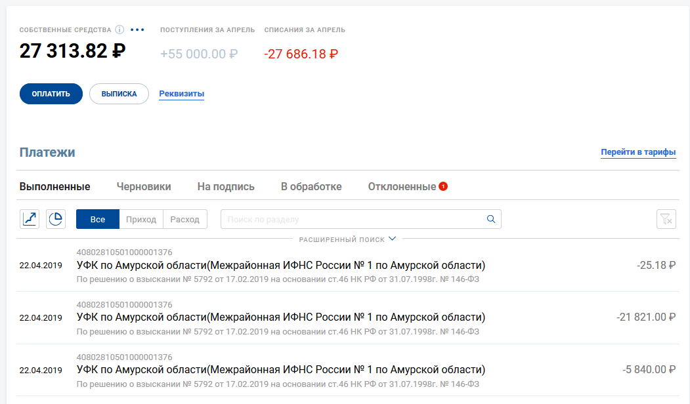The height and width of the screenshot is (404, 690).
Task: Click the info icon beside Собственные средства
Action: coord(119,30)
